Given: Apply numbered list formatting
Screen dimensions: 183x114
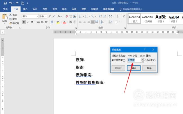Looking at the screenshot, I should (87, 16).
